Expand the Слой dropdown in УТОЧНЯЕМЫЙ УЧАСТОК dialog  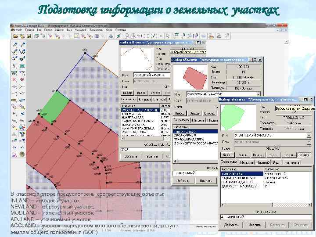(309, 142)
